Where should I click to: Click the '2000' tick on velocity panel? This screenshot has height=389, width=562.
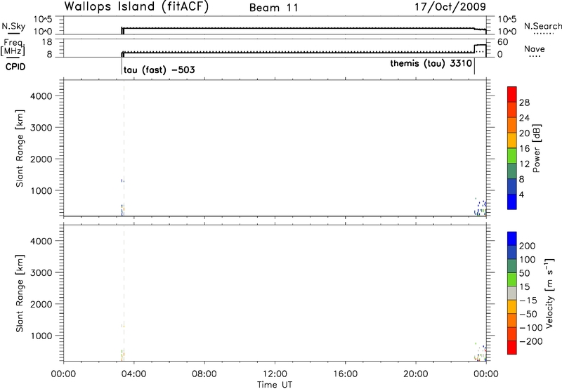tap(41, 304)
